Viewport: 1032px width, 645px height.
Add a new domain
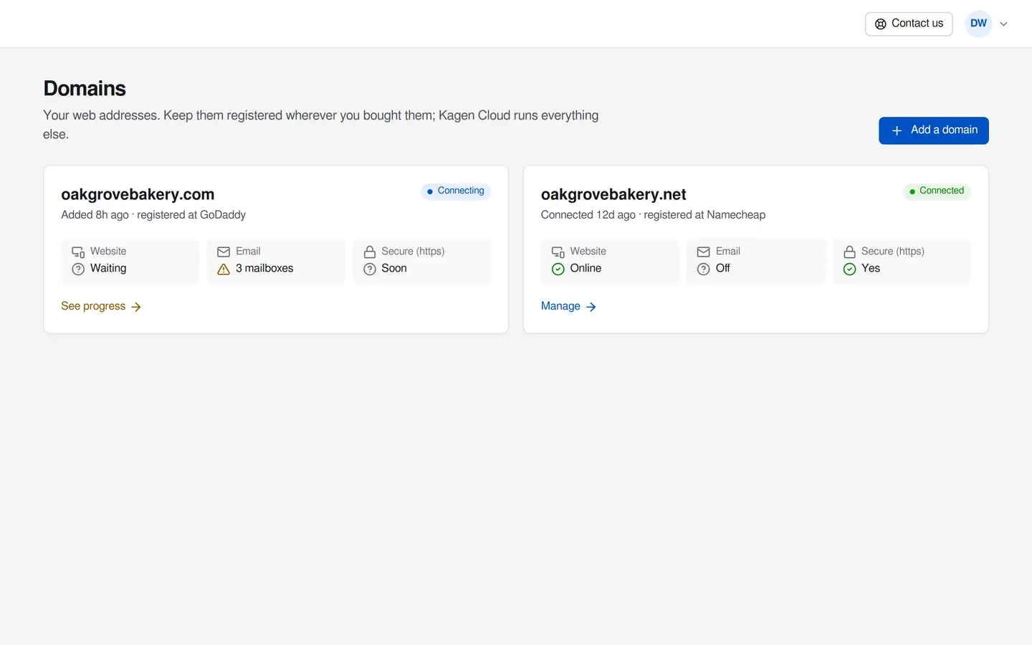pos(934,130)
